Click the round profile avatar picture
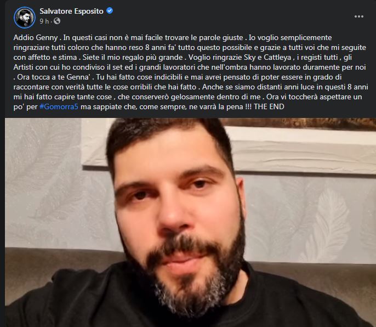 [x=25, y=18]
